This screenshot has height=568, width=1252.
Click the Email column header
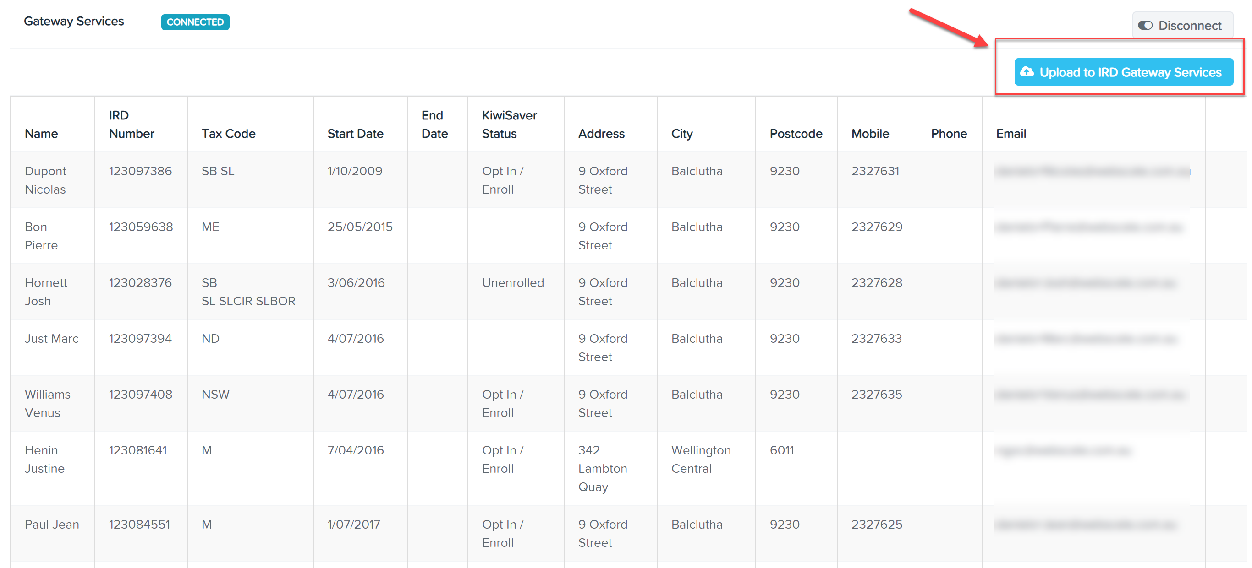point(1011,134)
